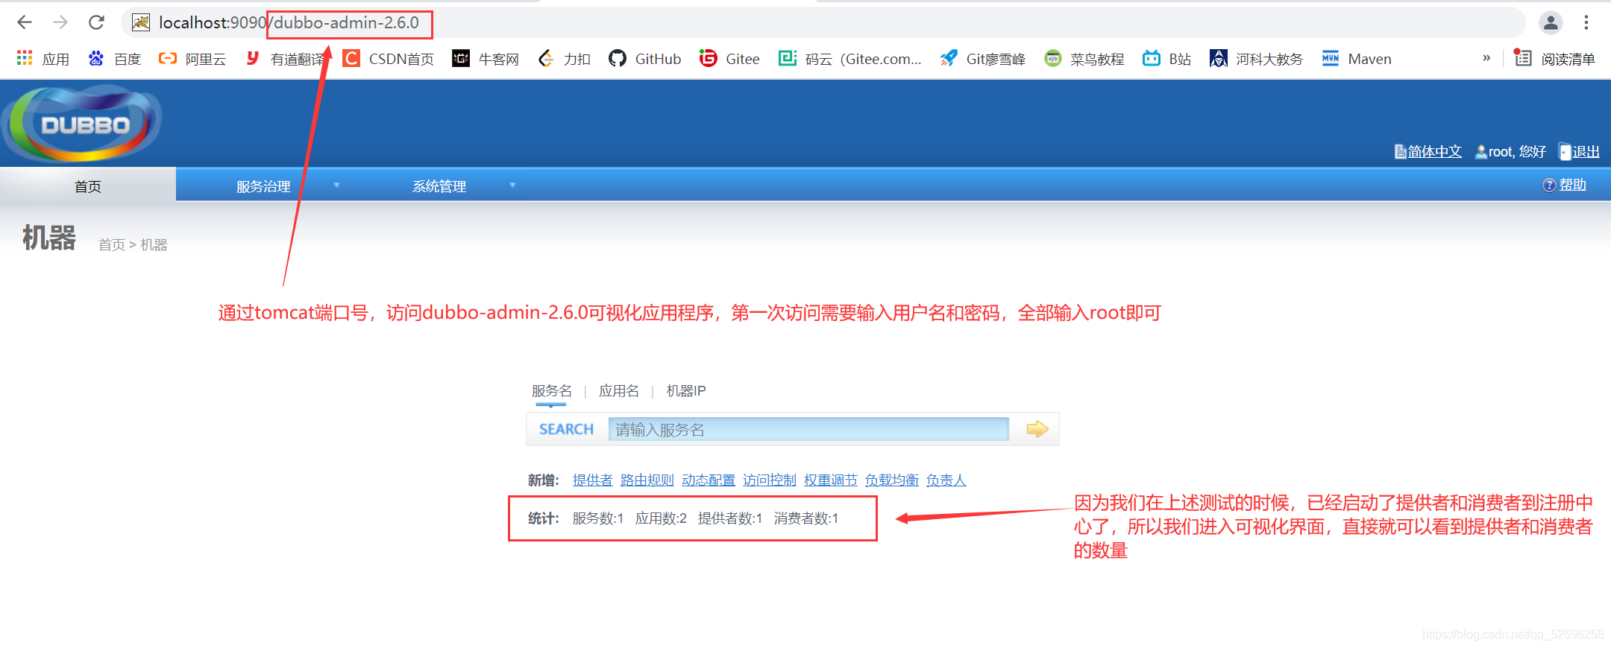This screenshot has height=648, width=1611.
Task: Open the Maven bookmark
Action: pos(1357,58)
